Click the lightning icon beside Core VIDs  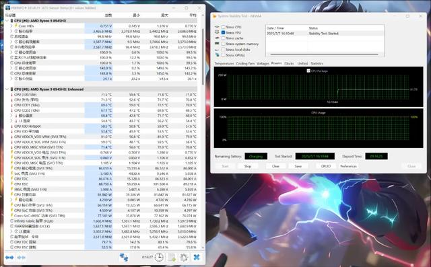(x=16, y=26)
